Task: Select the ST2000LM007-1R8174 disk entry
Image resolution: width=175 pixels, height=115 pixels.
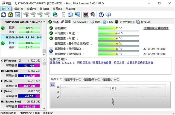Action: 21,42
